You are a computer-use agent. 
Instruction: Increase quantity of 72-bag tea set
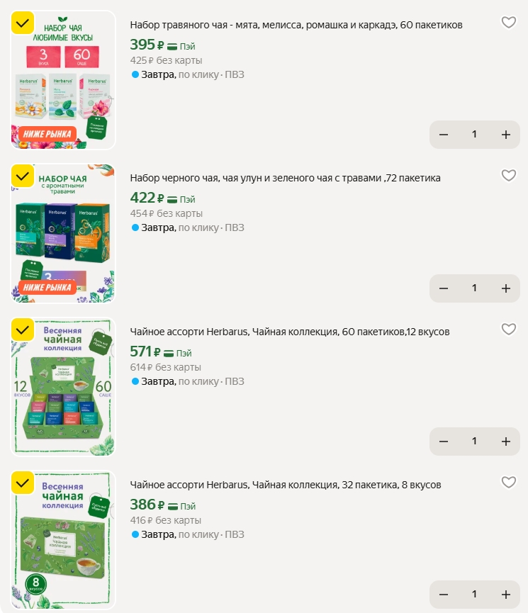coord(505,288)
